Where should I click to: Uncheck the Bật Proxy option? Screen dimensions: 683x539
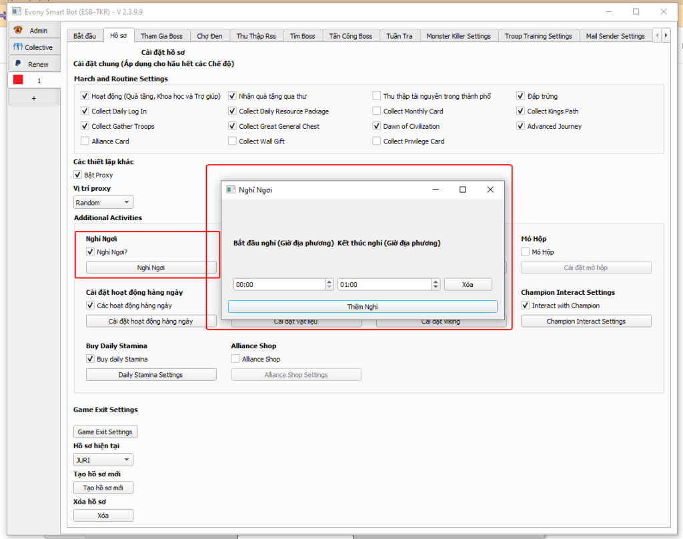tap(78, 175)
